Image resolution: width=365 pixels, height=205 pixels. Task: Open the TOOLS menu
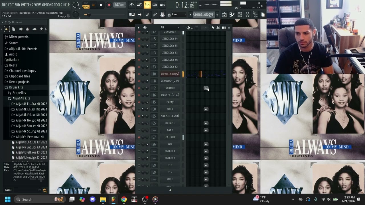point(58,5)
